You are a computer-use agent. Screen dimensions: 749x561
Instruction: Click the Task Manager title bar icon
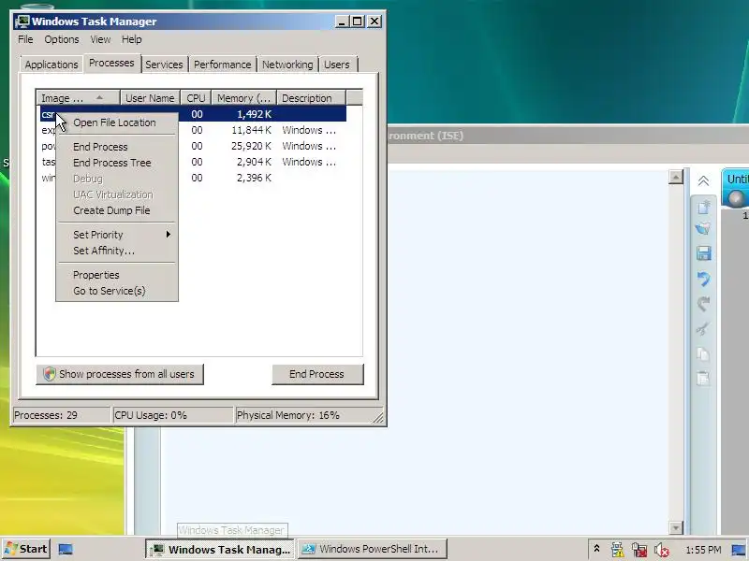point(22,22)
